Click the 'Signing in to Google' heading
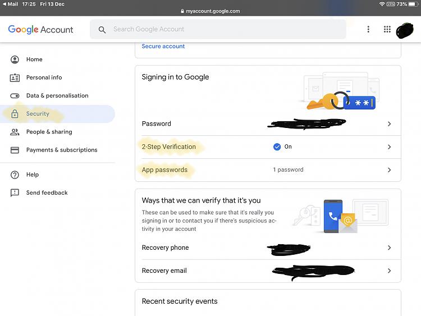The image size is (421, 316). (175, 77)
